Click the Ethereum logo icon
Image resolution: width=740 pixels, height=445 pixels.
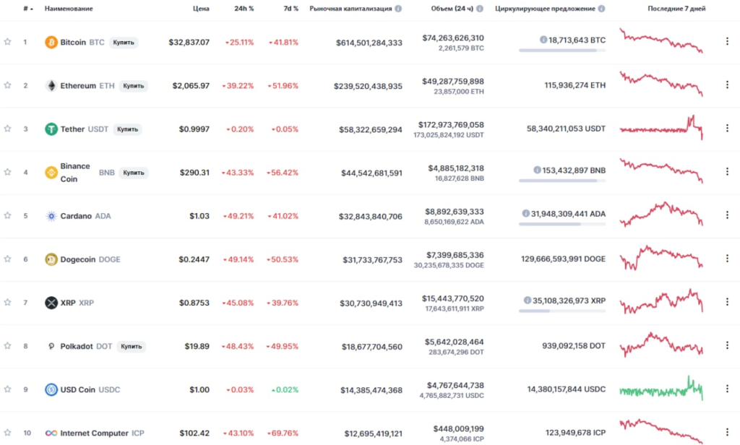pos(51,85)
